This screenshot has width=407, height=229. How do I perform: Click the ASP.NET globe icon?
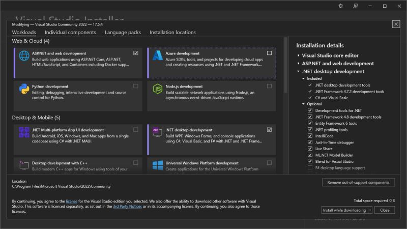tap(24, 56)
